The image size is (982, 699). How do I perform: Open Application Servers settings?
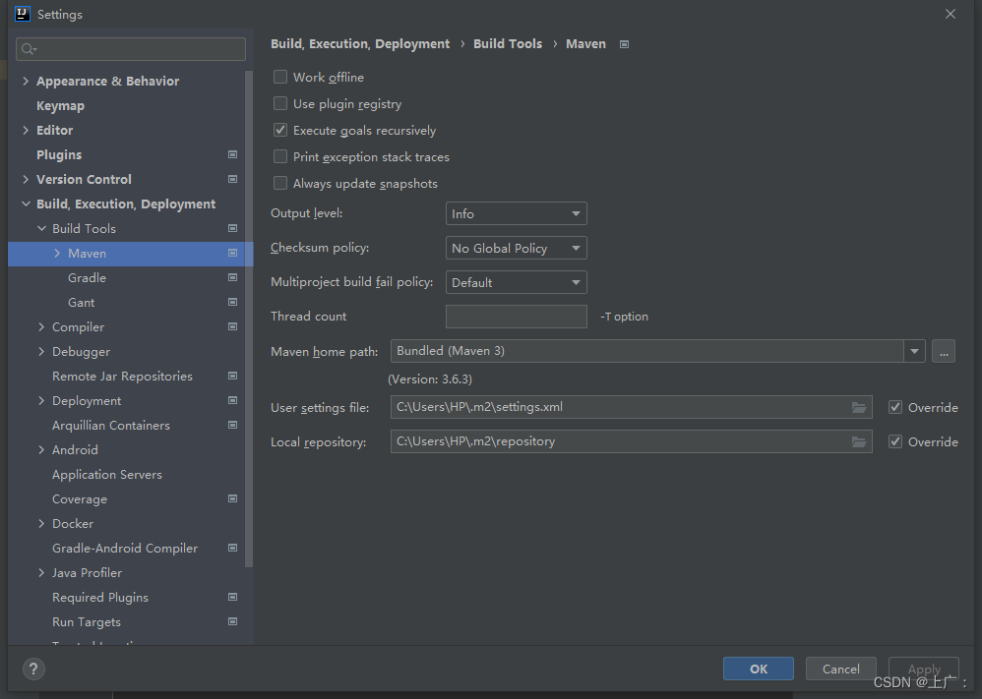coord(107,474)
